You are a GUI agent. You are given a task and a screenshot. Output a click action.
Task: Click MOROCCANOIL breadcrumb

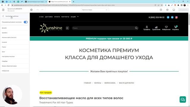[x=110, y=83]
